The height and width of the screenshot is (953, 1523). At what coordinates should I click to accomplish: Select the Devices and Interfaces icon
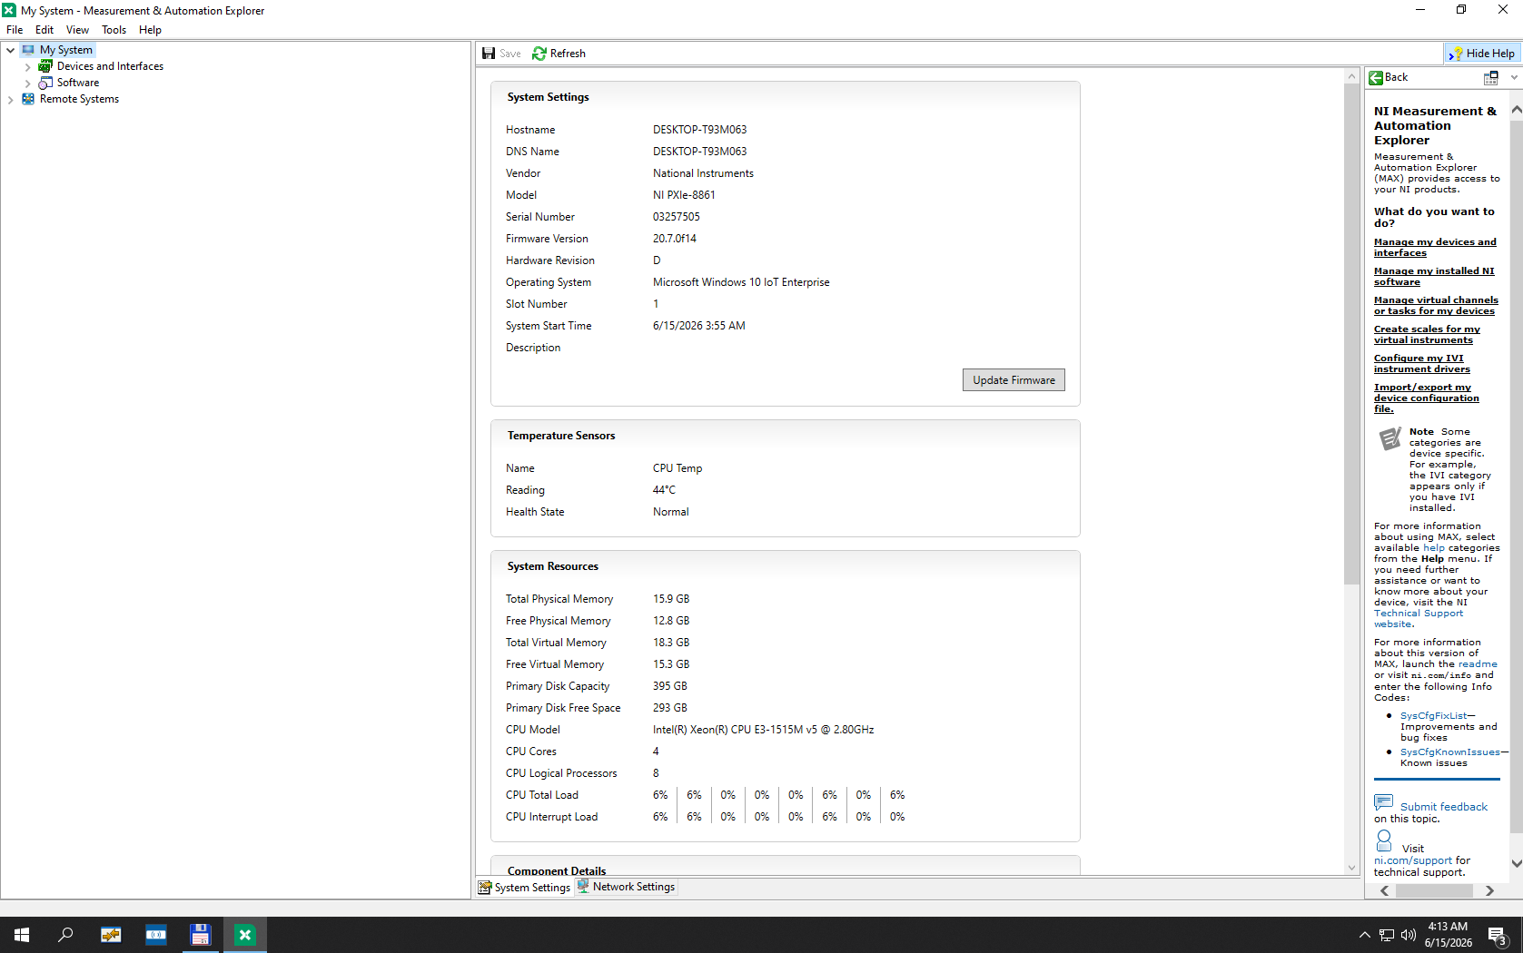45,66
